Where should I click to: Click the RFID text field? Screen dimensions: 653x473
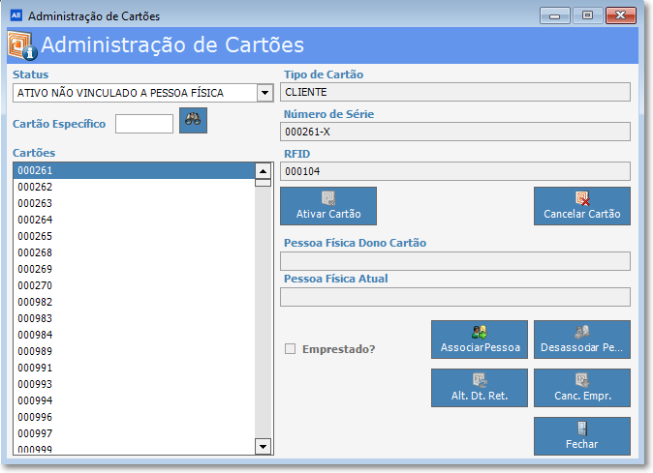(455, 171)
